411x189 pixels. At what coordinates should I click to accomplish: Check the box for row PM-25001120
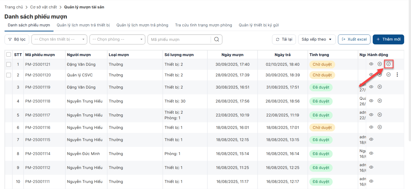(9, 75)
